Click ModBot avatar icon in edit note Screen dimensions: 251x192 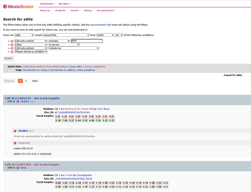click(x=15, y=131)
